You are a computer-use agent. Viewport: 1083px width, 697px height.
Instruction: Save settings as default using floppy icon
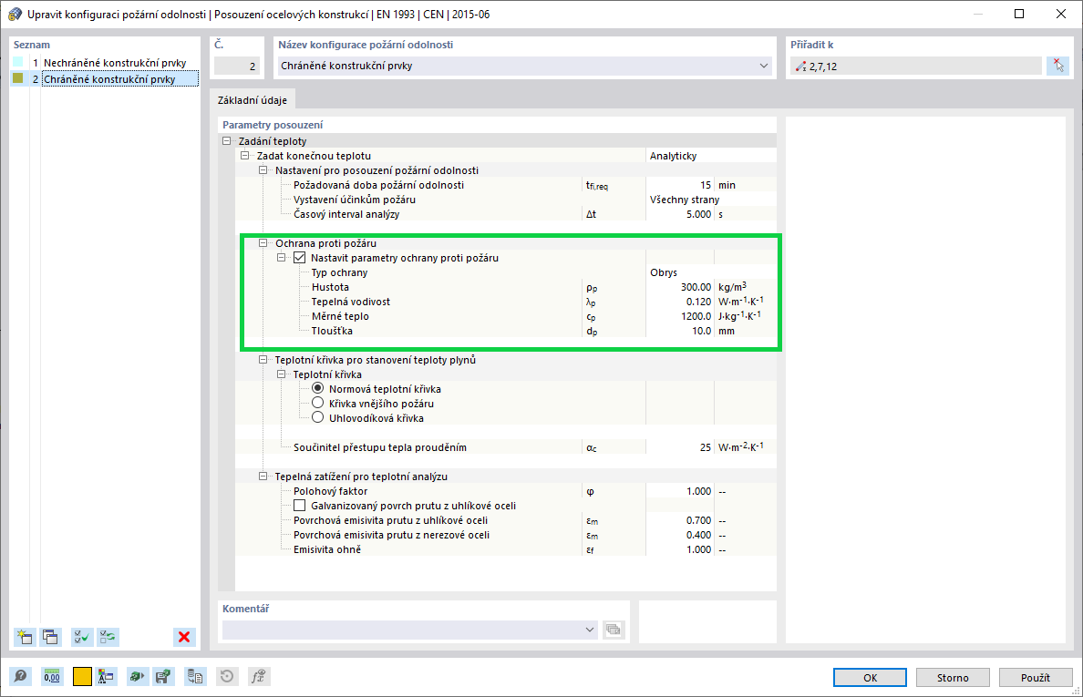(163, 677)
